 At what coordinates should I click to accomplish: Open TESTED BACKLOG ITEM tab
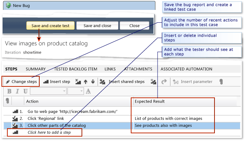click(76, 69)
